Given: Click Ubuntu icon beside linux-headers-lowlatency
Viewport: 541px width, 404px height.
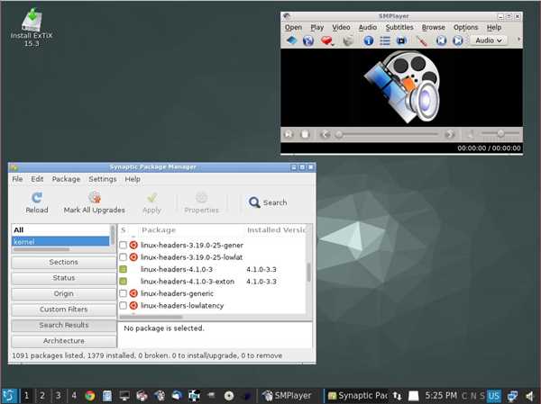Looking at the screenshot, I should pyautogui.click(x=133, y=306).
